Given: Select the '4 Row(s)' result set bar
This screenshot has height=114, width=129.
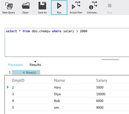Looking at the screenshot, I should click(26, 72).
